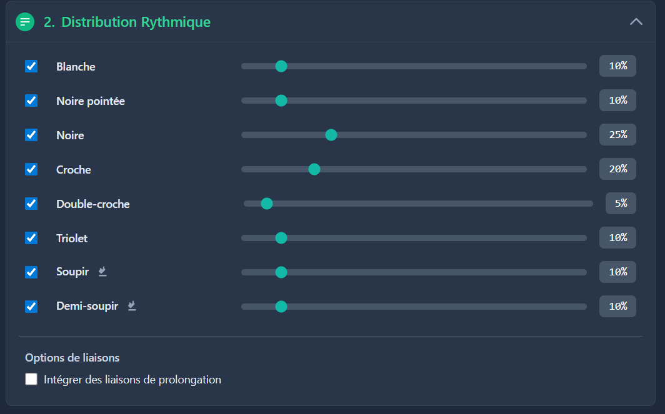Focus the Croche 20% value field
Screen dimensions: 665x414
[617, 169]
